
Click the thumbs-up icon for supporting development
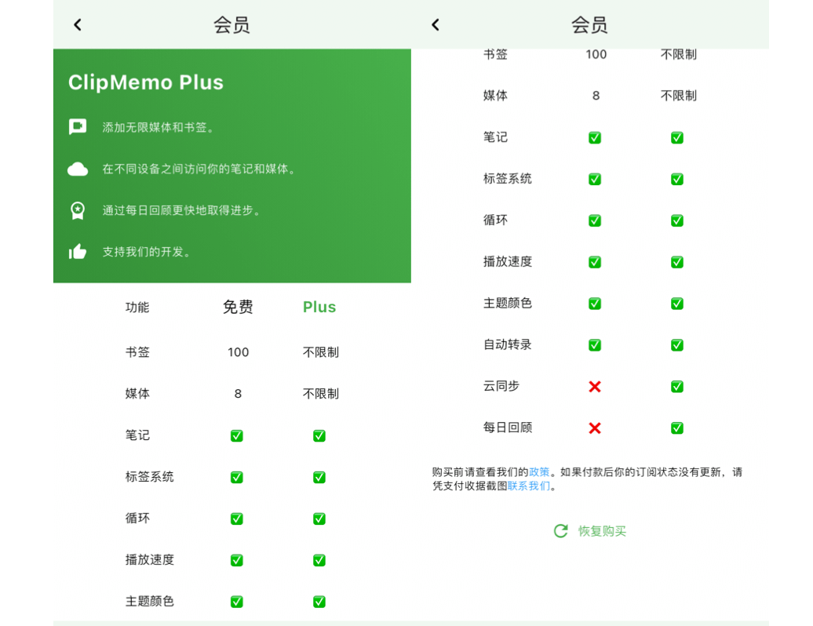78,252
